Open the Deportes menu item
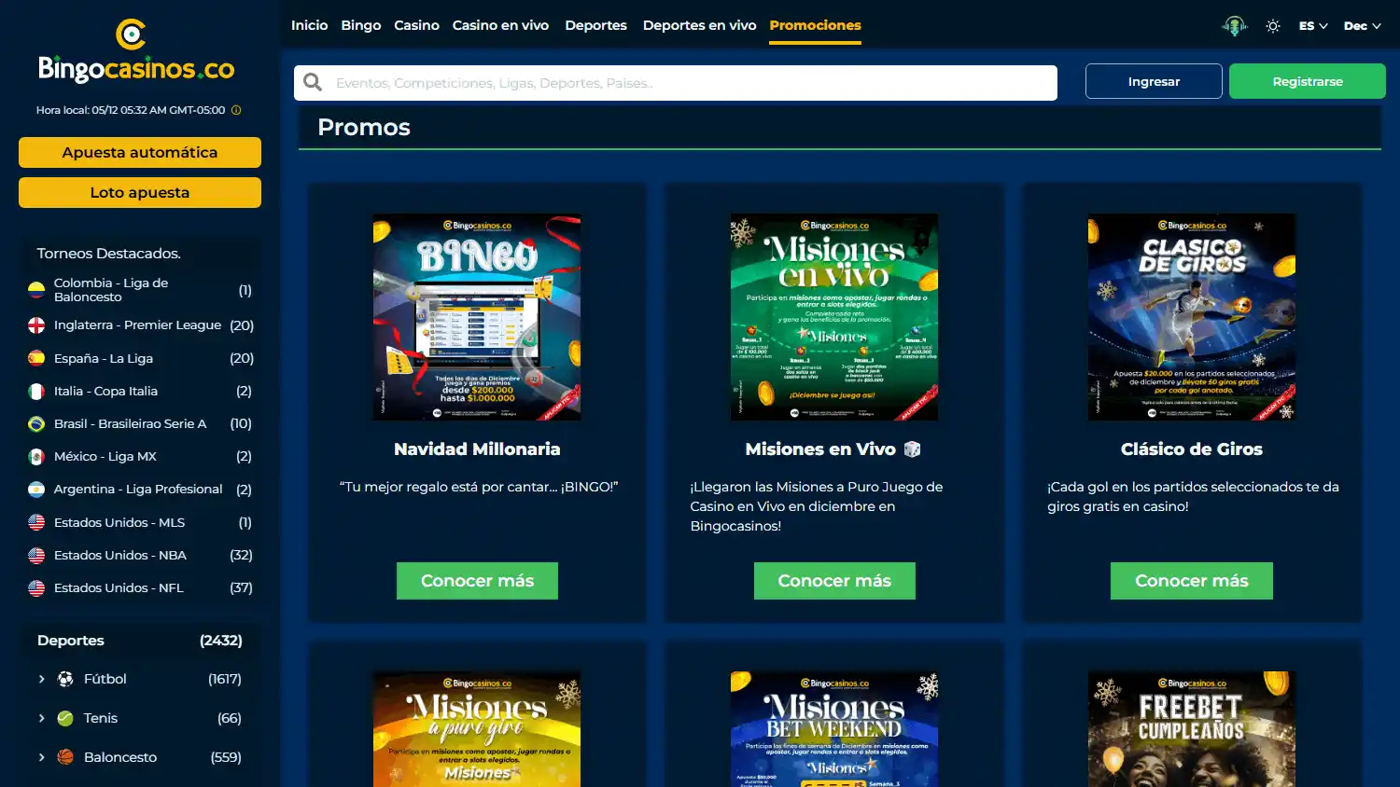 595,25
